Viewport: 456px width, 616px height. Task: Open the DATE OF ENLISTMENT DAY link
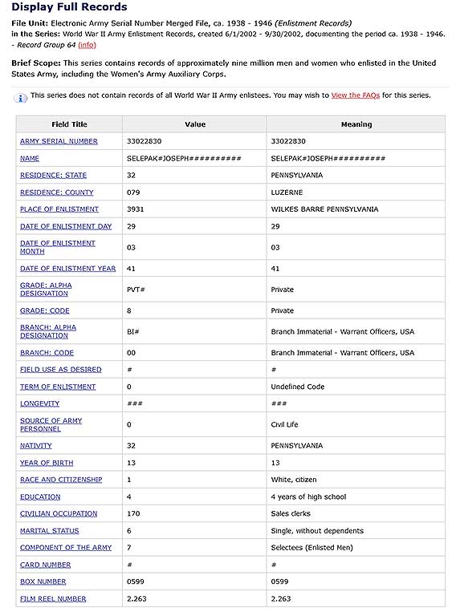(x=66, y=227)
